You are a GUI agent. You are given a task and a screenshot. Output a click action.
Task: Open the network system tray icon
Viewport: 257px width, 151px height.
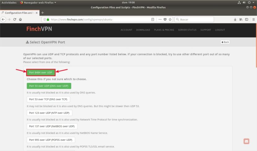(x=239, y=2)
